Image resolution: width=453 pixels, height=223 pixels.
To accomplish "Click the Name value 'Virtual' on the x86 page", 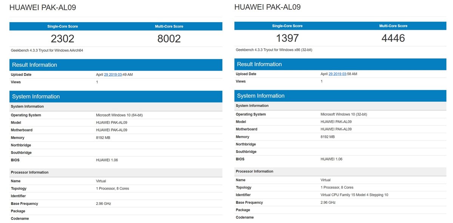I will (x=325, y=180).
